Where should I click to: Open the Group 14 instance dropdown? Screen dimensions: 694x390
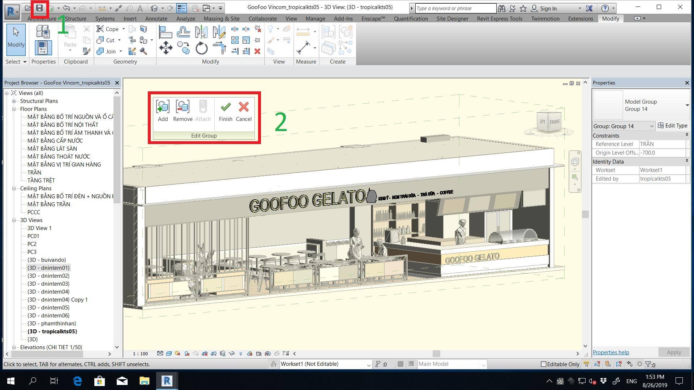pyautogui.click(x=651, y=126)
